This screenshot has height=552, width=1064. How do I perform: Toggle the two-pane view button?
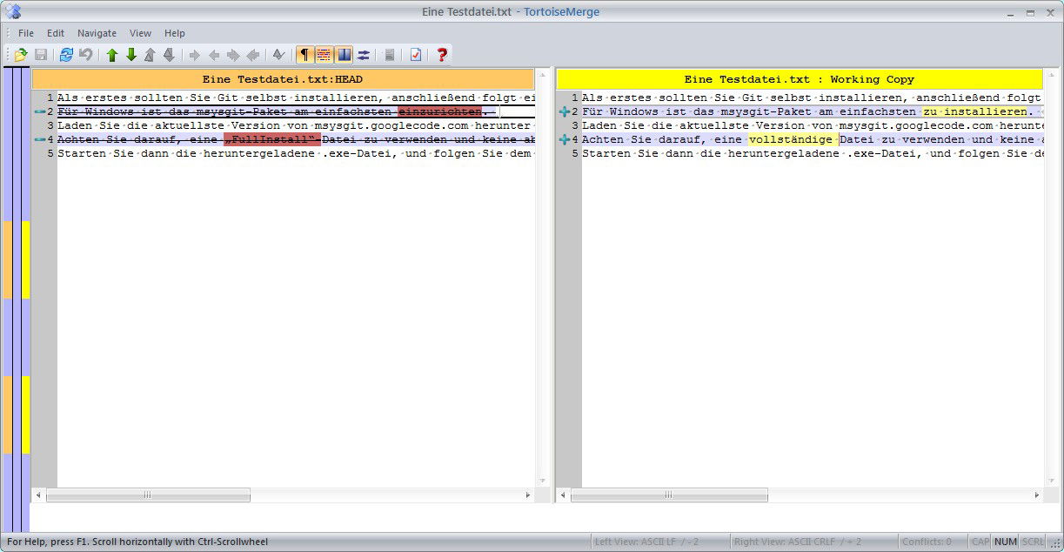point(344,55)
